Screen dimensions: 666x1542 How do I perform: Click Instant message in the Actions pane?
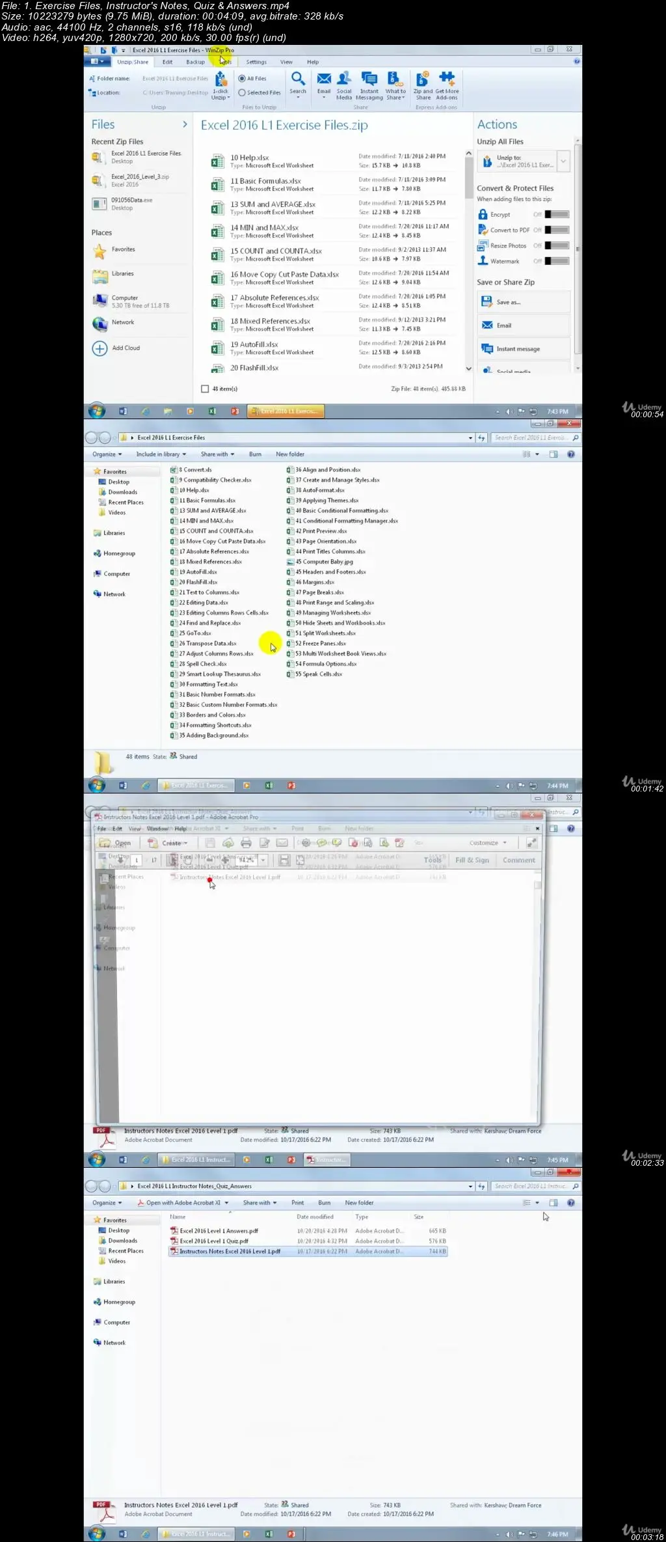tap(524, 349)
